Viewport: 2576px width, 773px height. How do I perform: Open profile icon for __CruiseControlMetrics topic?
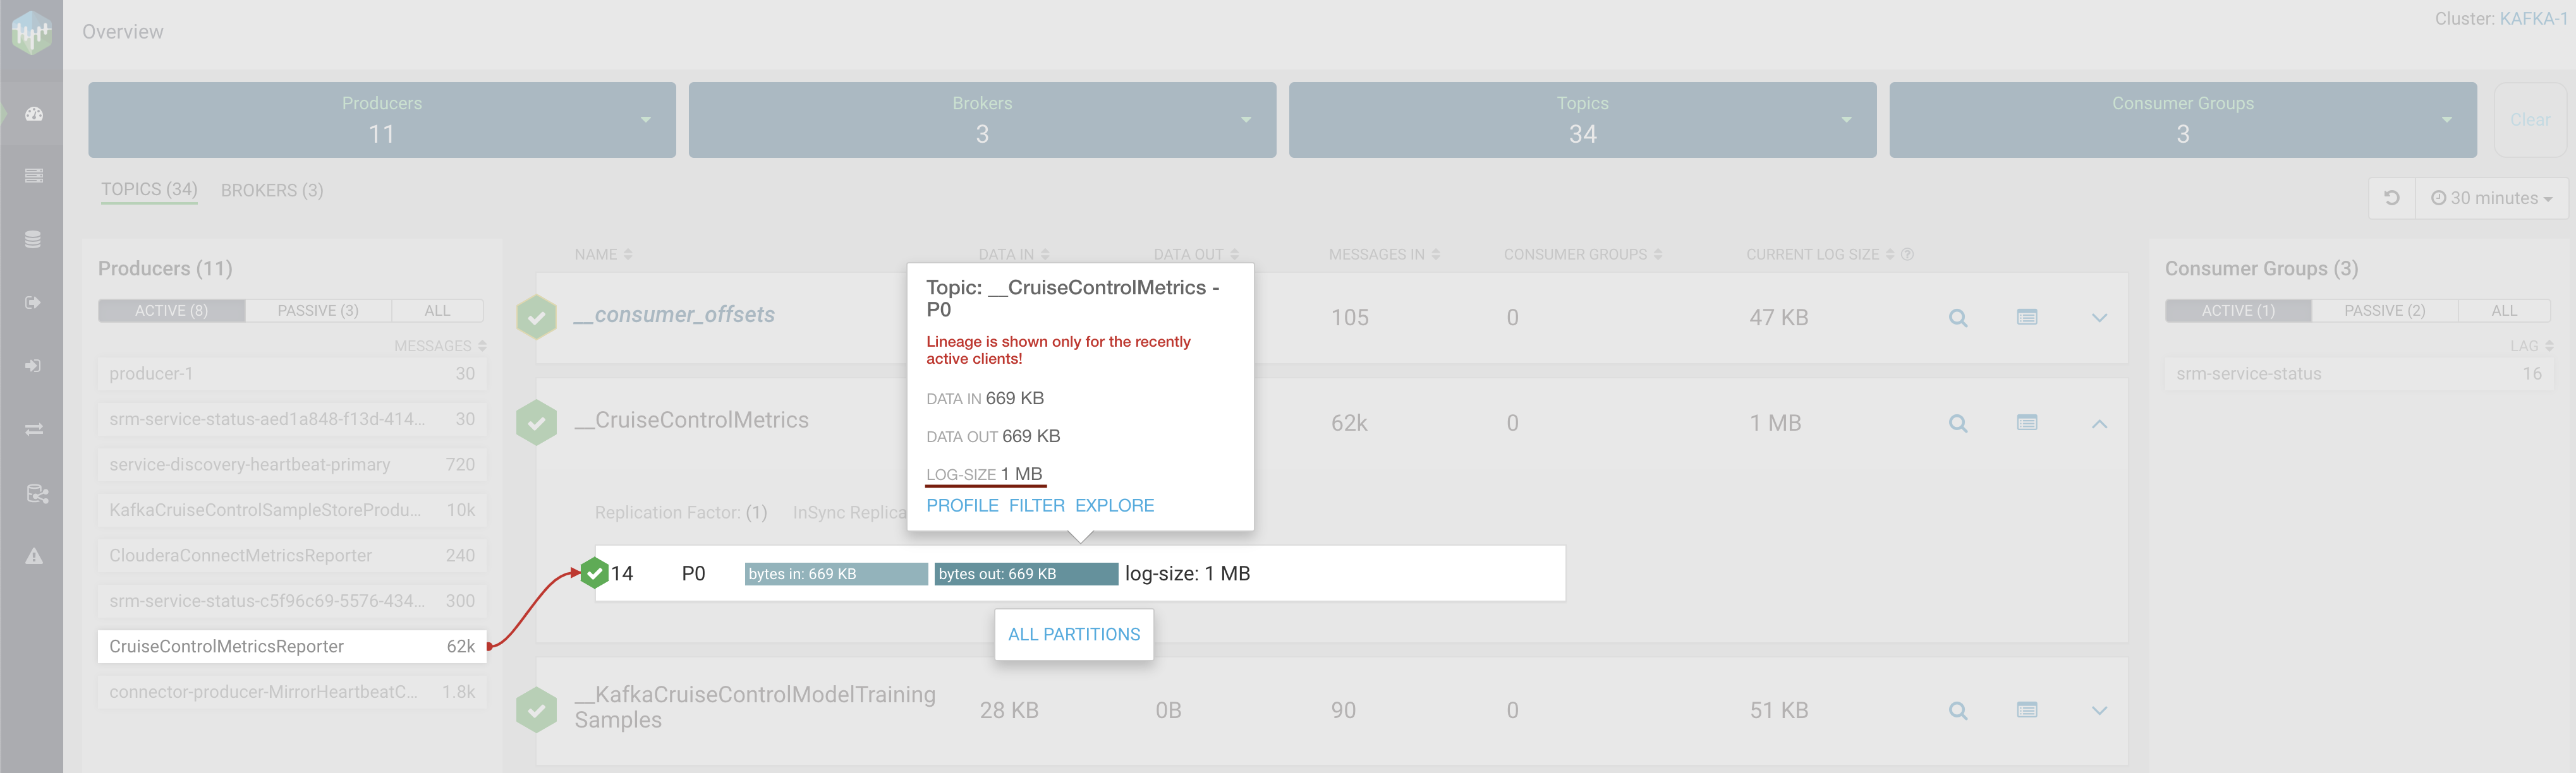point(2026,422)
